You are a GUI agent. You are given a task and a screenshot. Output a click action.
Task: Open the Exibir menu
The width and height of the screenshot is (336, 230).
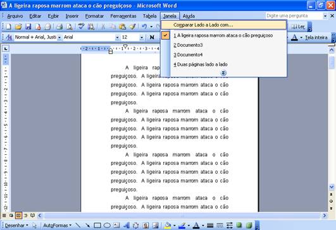point(53,16)
